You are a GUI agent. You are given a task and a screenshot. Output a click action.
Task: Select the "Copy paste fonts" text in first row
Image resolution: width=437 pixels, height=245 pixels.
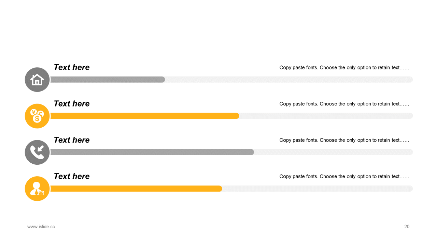(344, 67)
